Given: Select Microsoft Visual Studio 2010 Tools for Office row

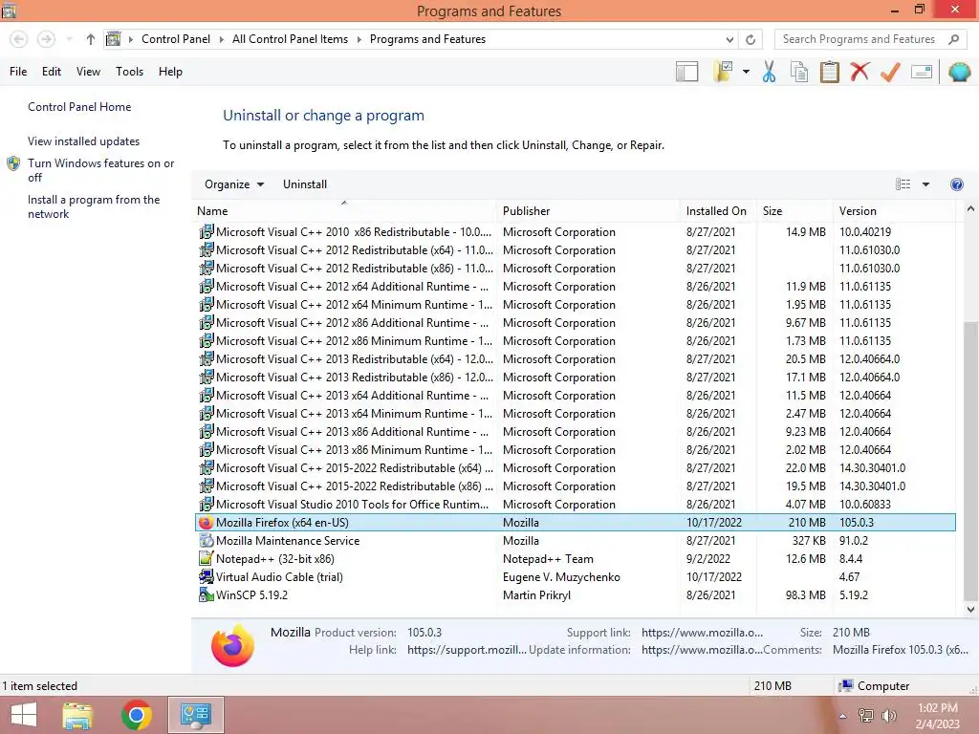Looking at the screenshot, I should click(575, 505).
